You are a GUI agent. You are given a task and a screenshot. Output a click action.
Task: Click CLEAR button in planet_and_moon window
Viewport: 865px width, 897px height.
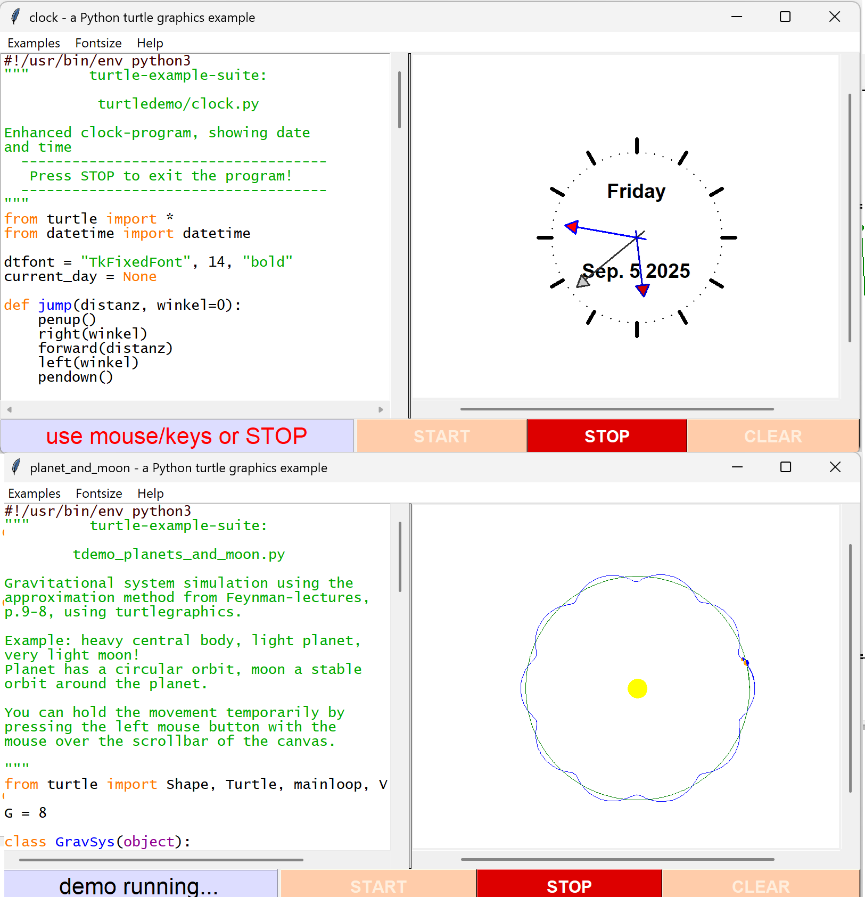(x=760, y=886)
